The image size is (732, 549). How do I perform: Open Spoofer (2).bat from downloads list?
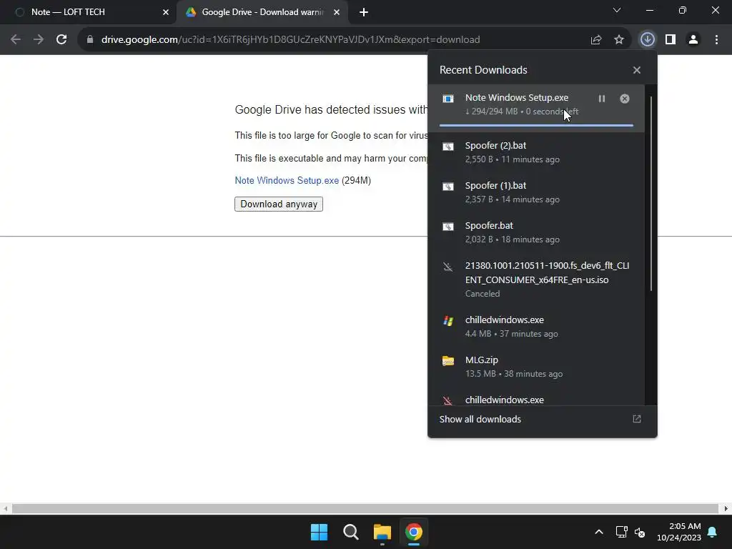(x=536, y=152)
